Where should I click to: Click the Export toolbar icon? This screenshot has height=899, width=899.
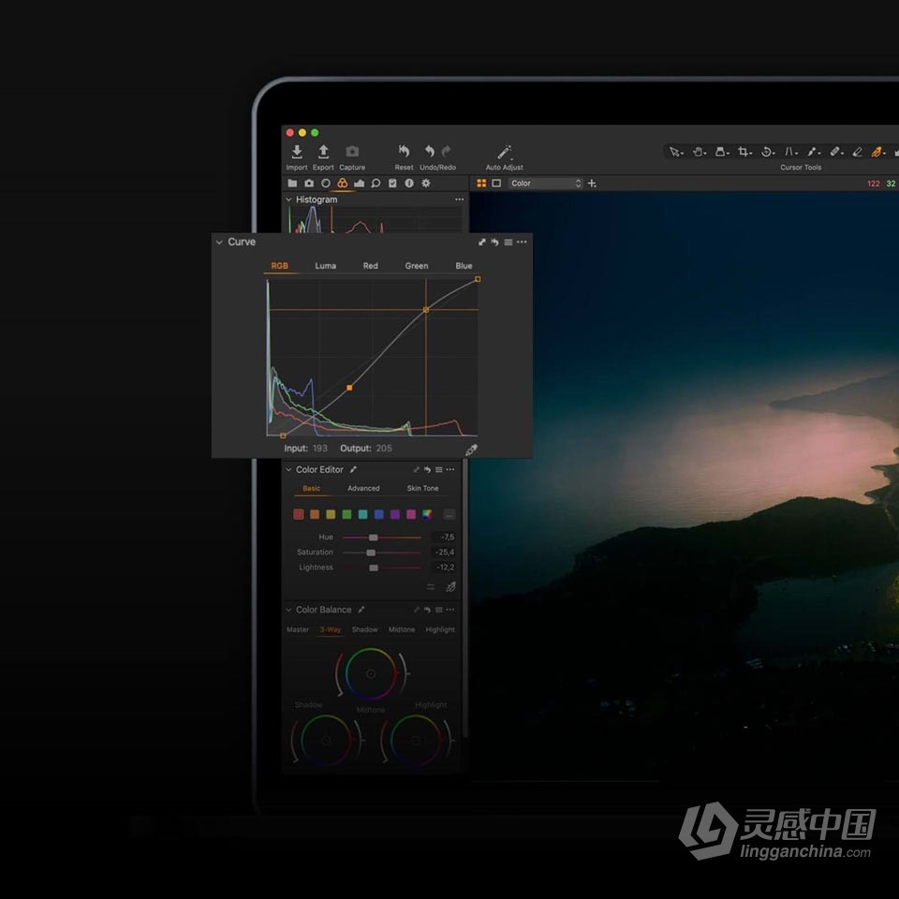[323, 152]
